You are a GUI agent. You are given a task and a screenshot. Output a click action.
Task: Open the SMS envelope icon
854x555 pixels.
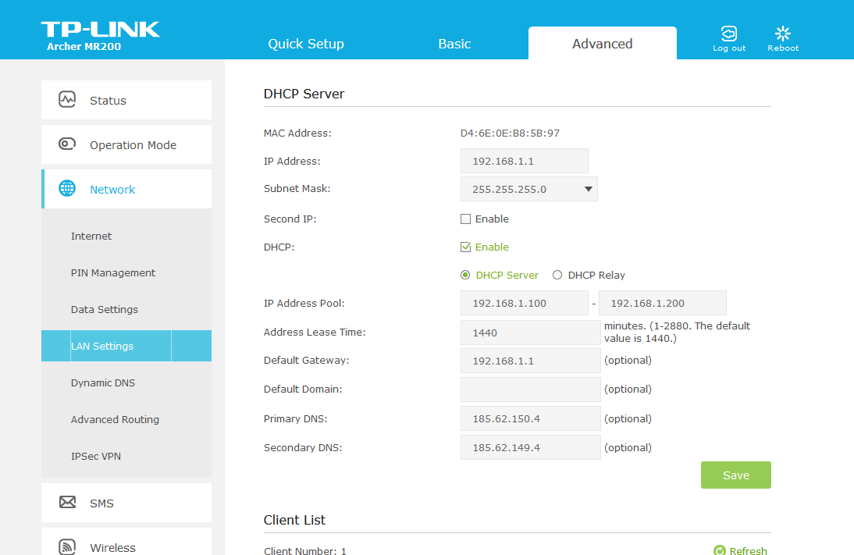pos(67,503)
